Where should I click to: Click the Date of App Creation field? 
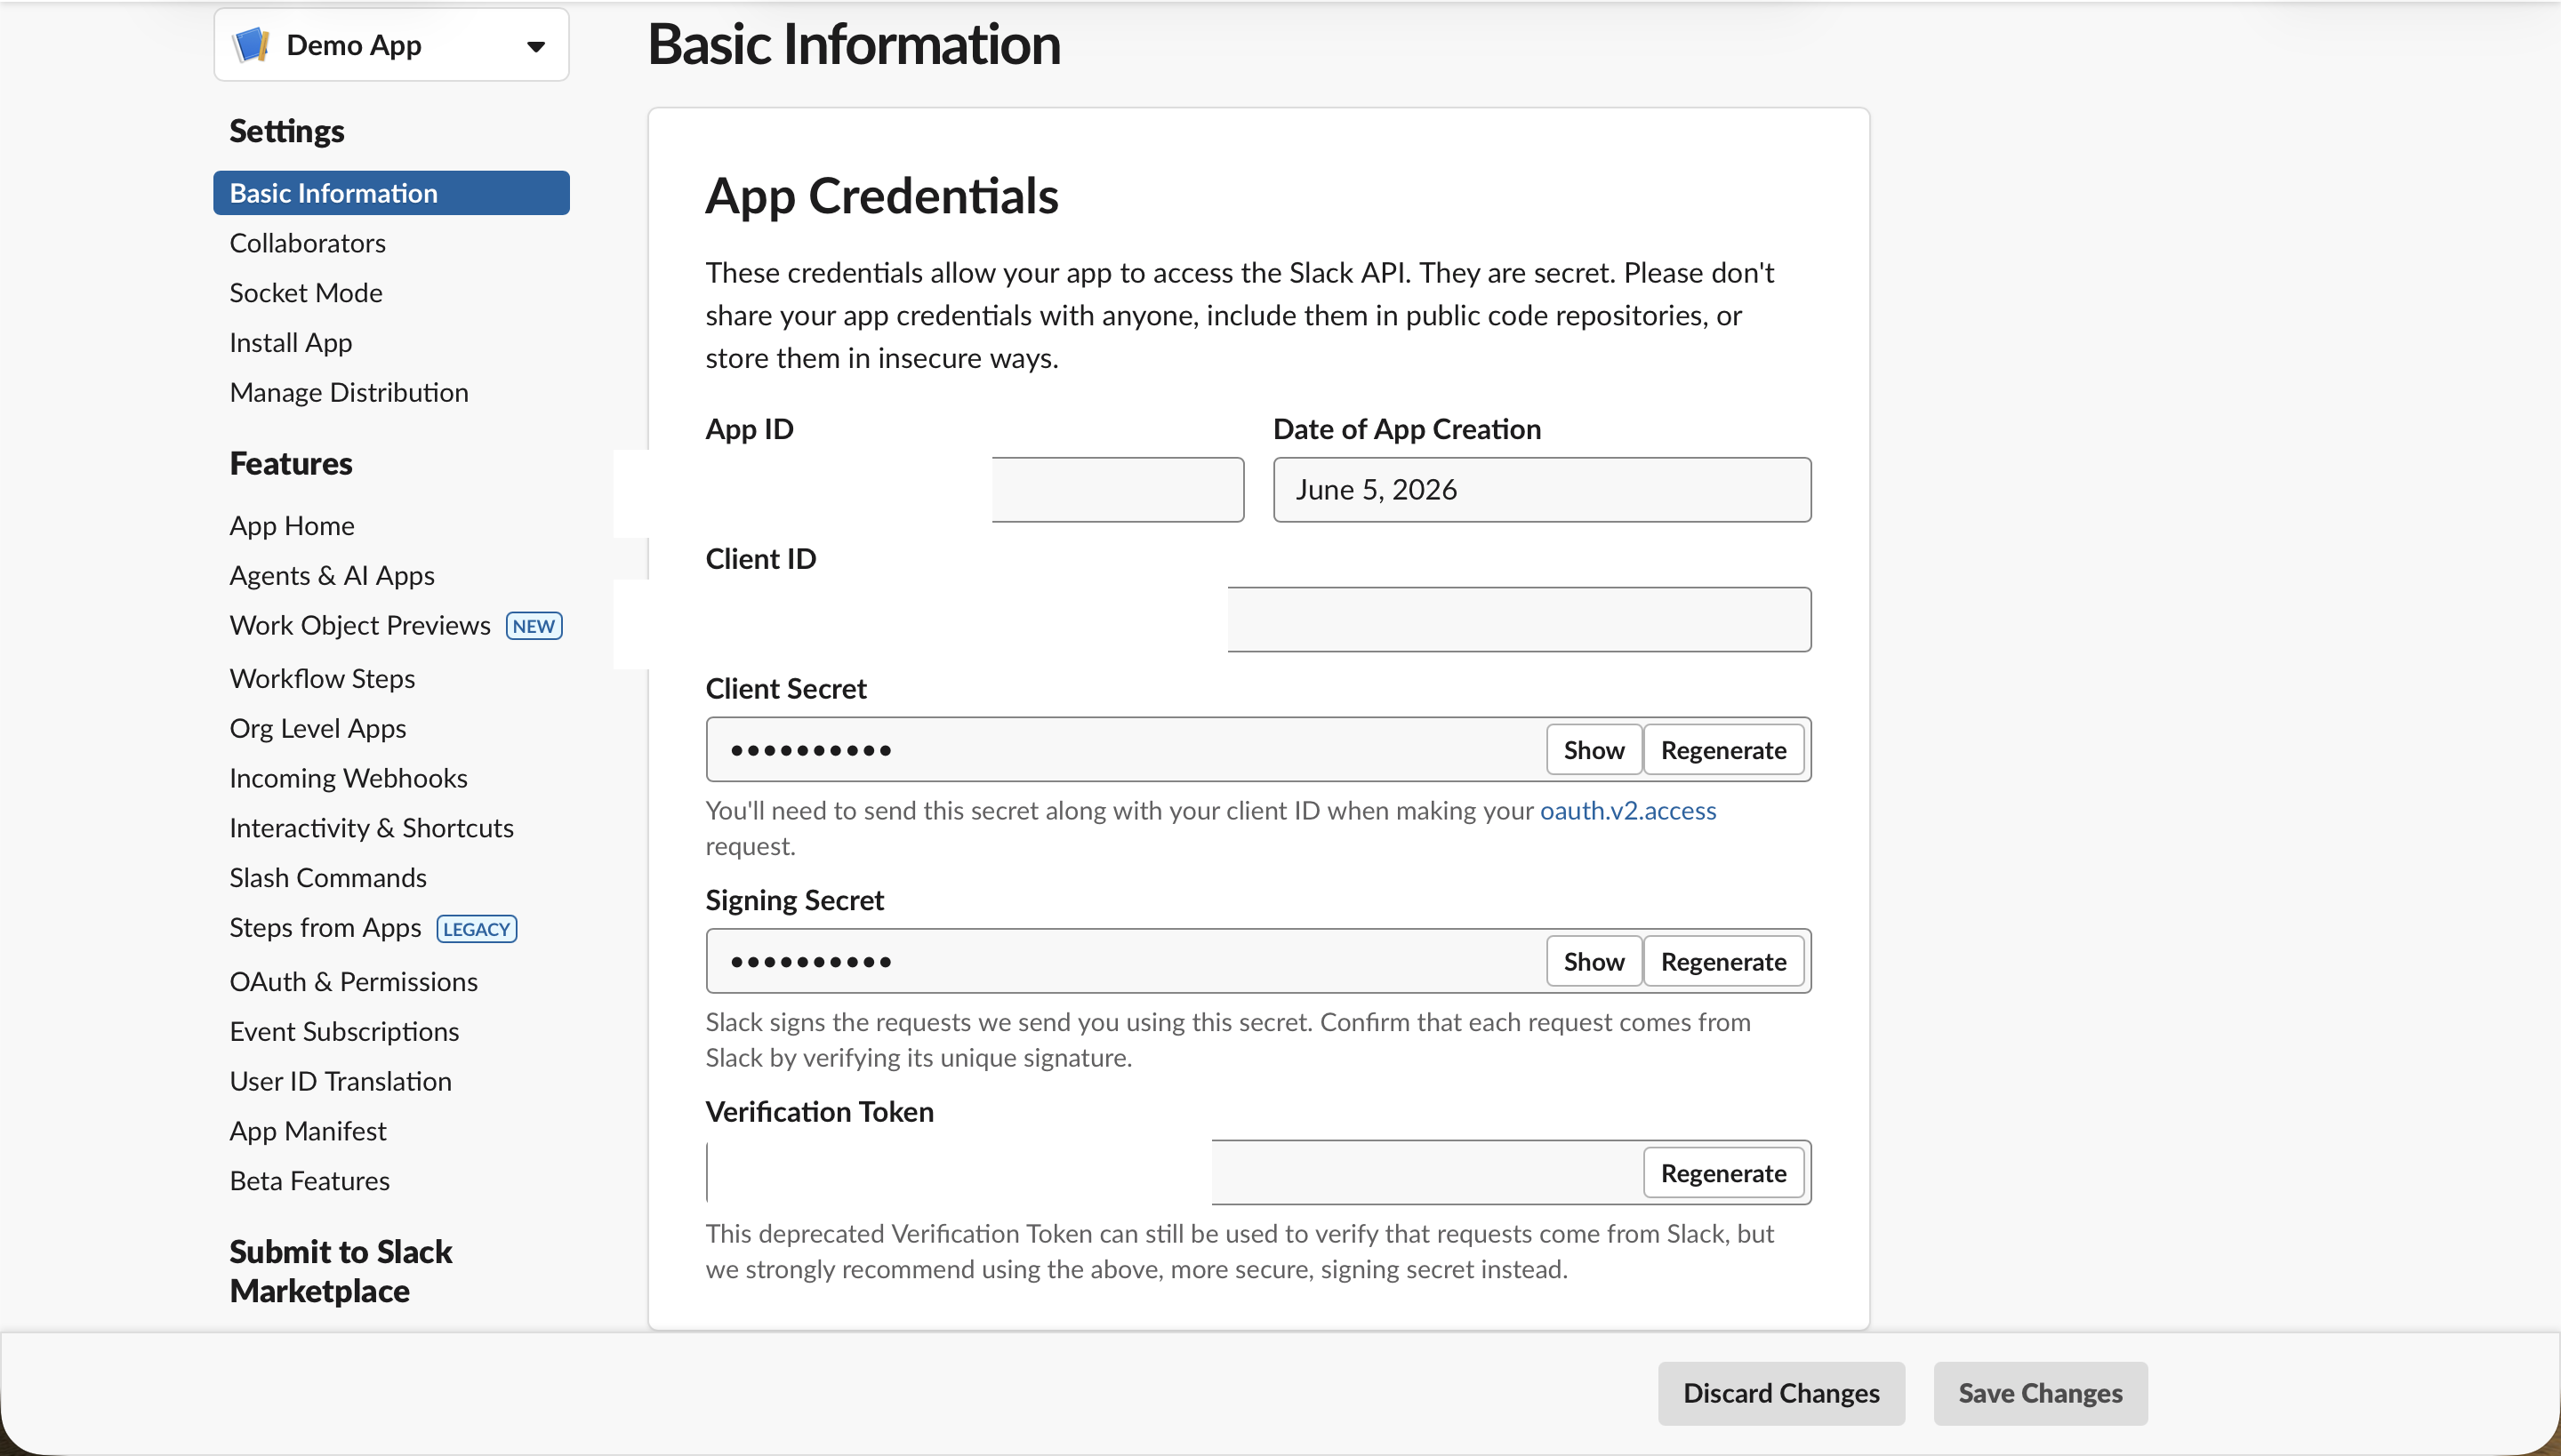(x=1542, y=490)
